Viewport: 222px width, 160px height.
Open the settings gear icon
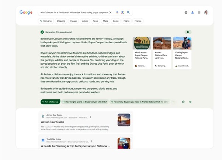186,13
